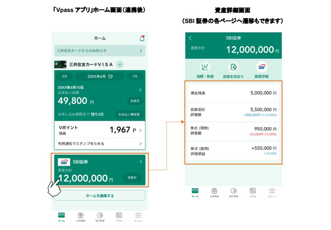Select the 投資信託 評価額 row
This screenshot has width=331, height=230.
(234, 112)
